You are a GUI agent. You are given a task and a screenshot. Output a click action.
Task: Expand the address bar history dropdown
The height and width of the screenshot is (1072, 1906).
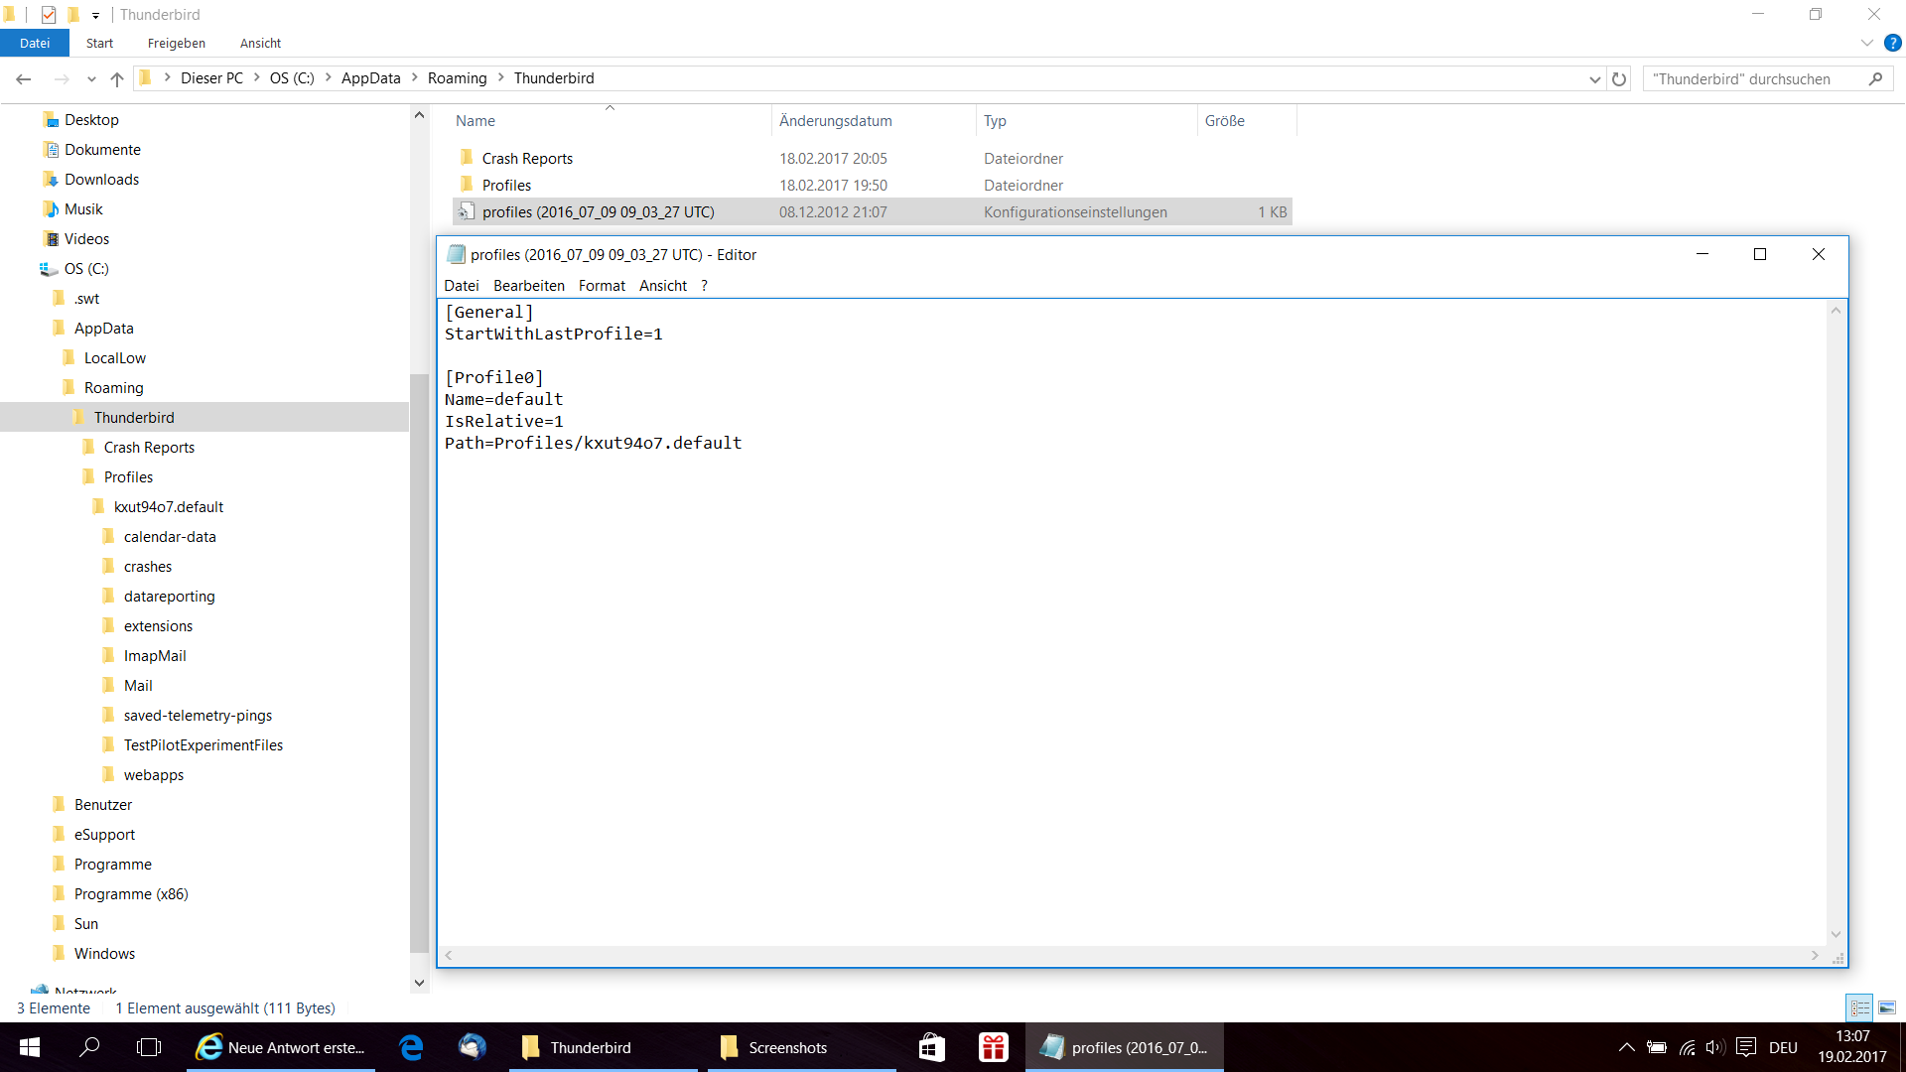point(1594,78)
